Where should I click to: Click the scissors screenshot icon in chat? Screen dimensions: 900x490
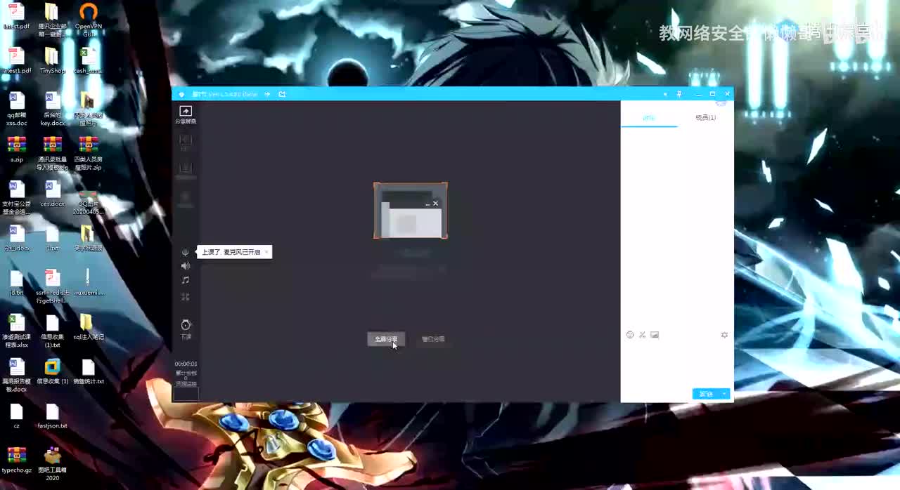pyautogui.click(x=642, y=335)
